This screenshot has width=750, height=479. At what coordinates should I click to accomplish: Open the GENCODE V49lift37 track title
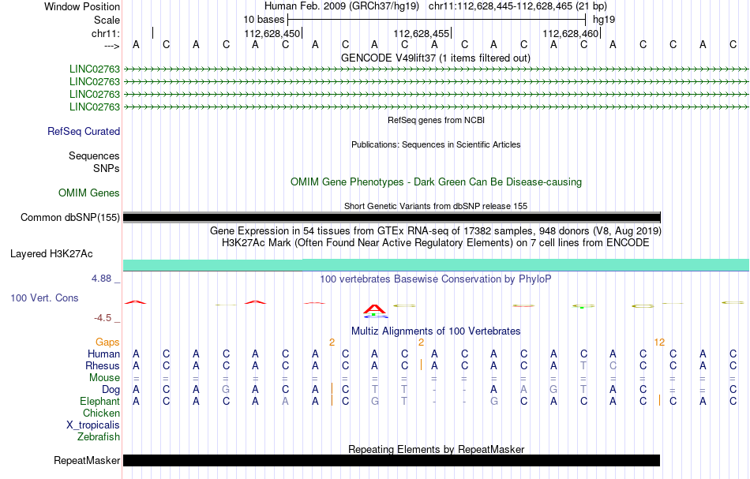(x=435, y=58)
